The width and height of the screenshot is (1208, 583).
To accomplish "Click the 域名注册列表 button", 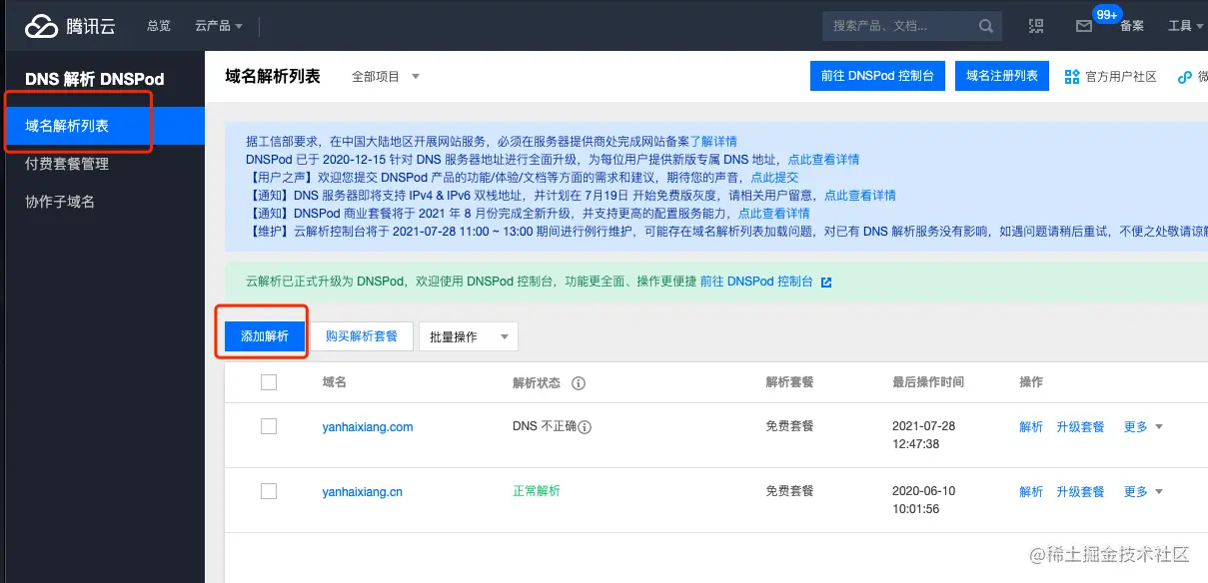I will (x=1002, y=76).
